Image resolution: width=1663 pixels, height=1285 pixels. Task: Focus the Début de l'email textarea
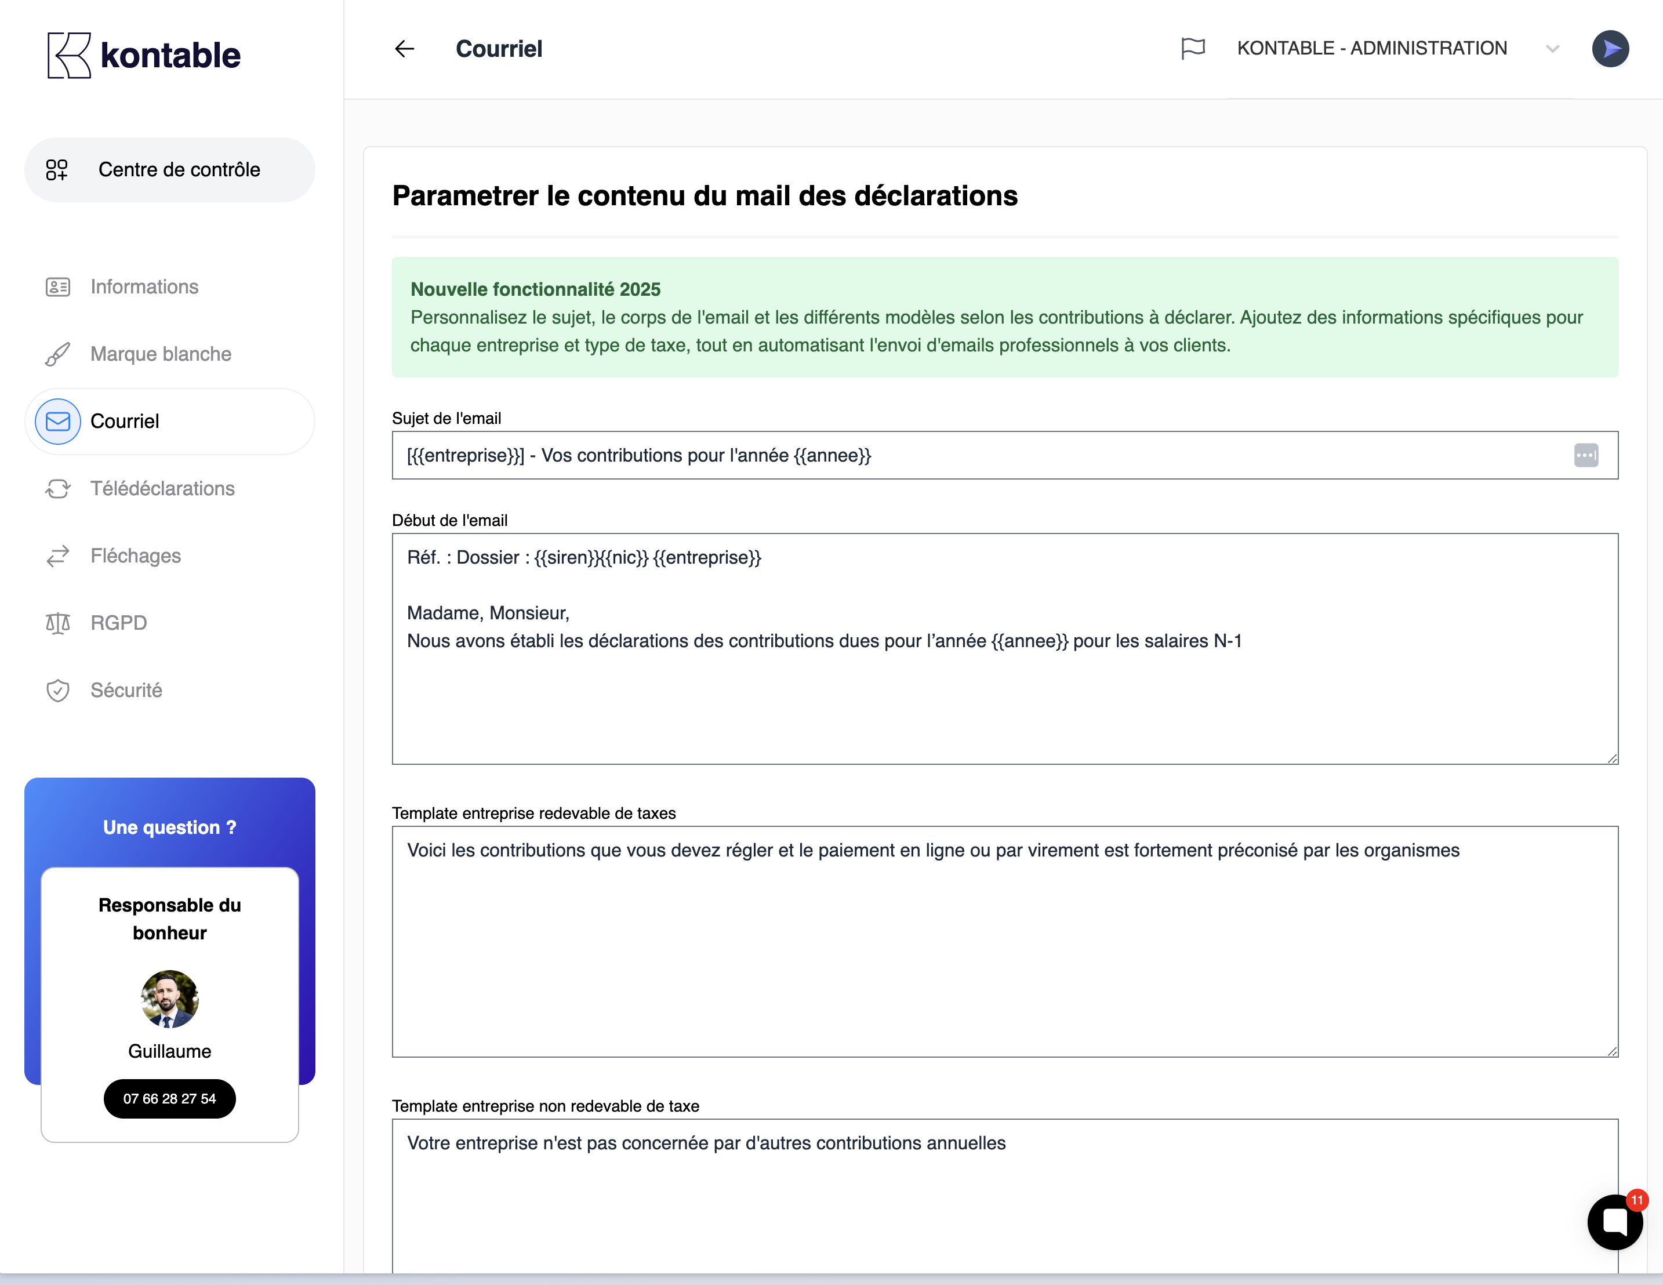1004,693
